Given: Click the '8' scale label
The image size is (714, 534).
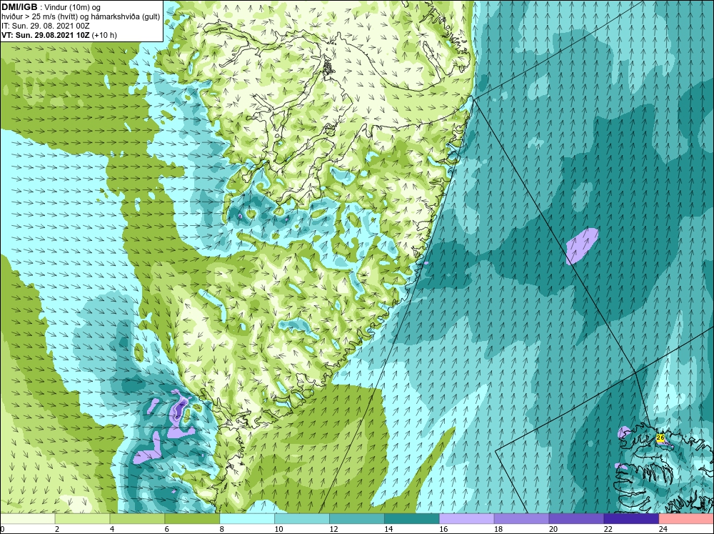Looking at the screenshot, I should [x=222, y=529].
